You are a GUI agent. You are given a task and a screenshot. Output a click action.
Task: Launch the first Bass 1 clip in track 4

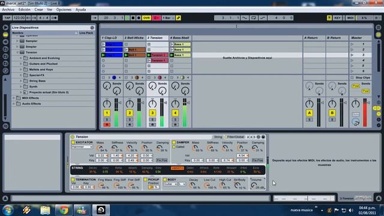172,44
